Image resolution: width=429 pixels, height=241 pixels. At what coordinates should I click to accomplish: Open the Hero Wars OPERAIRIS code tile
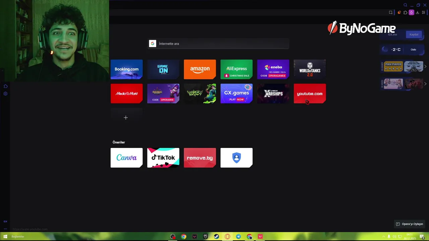163,93
